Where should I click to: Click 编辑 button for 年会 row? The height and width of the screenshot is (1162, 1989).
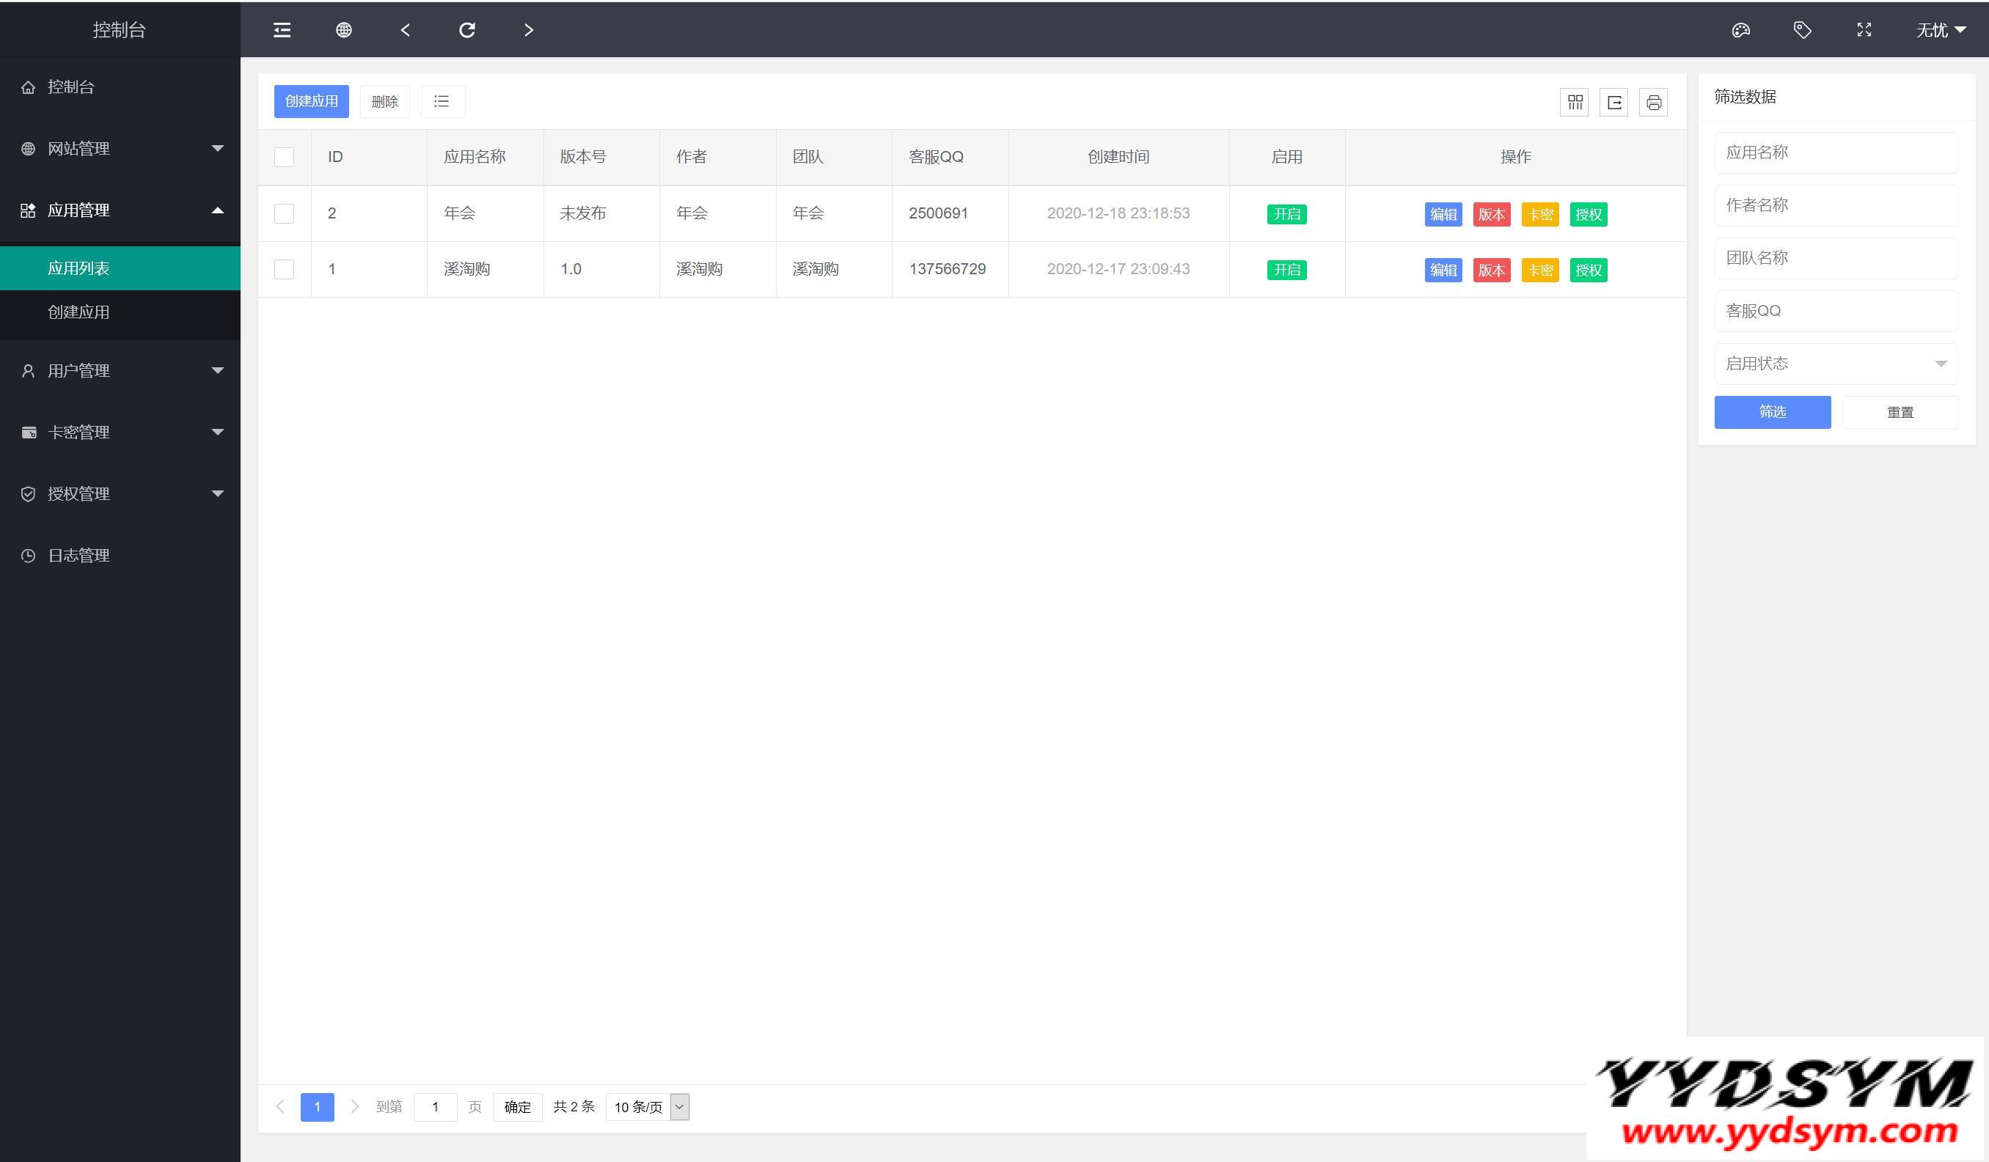coord(1443,215)
